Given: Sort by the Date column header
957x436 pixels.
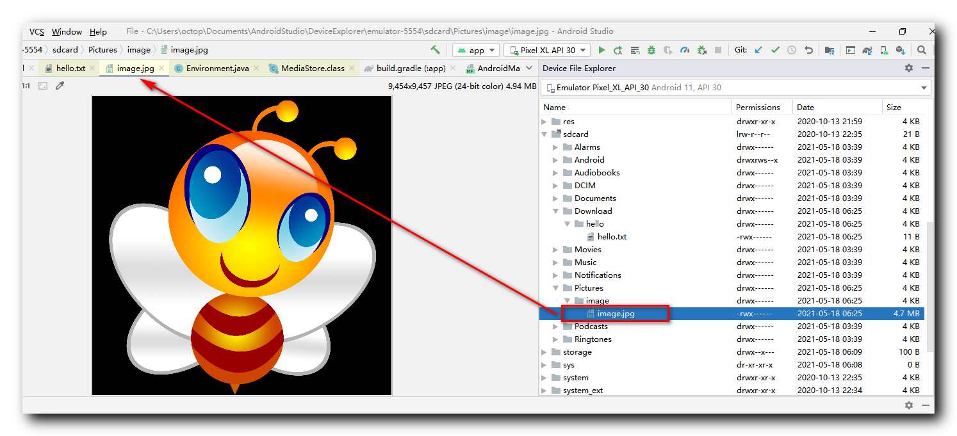Looking at the screenshot, I should coord(838,108).
